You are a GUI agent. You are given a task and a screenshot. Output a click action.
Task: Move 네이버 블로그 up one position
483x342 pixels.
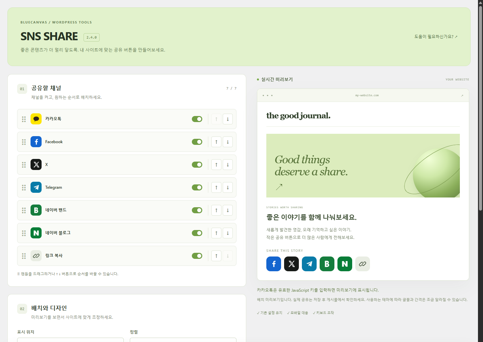tap(216, 233)
